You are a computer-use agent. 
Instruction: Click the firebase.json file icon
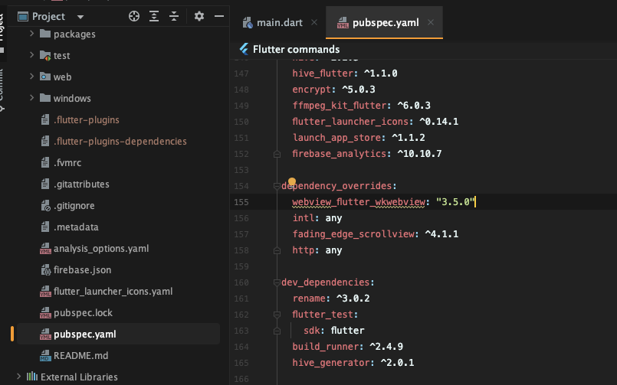(46, 270)
